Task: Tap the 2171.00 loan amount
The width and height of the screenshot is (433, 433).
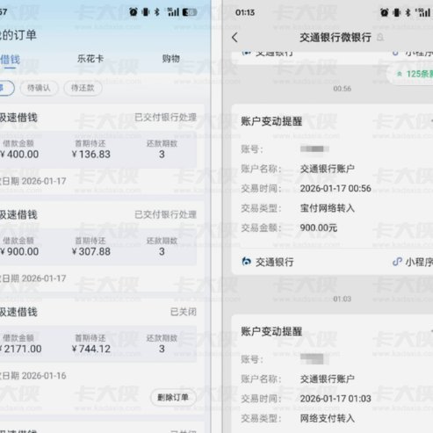Action: [21, 349]
